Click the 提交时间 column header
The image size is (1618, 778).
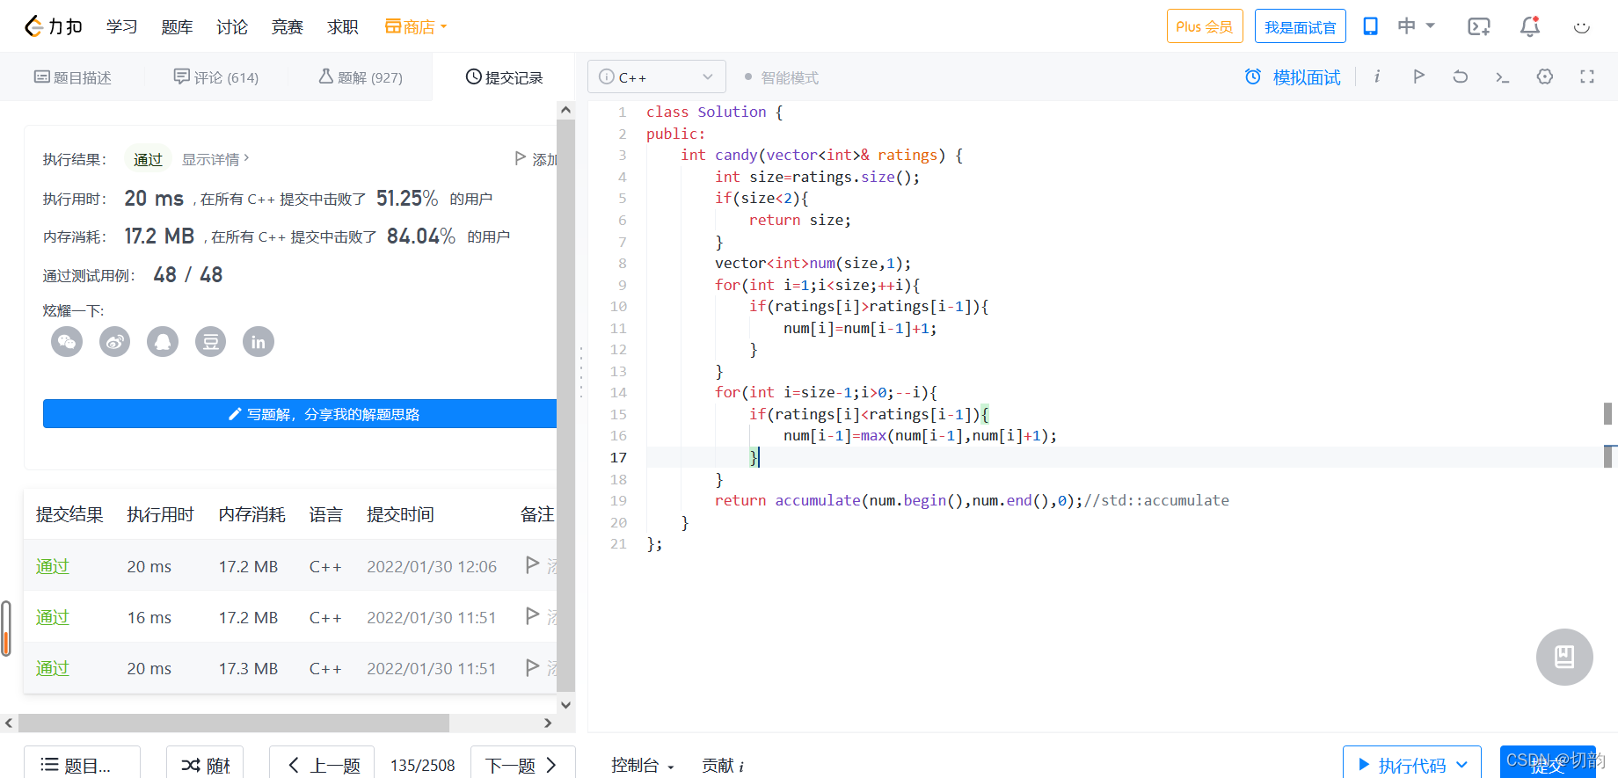400,514
